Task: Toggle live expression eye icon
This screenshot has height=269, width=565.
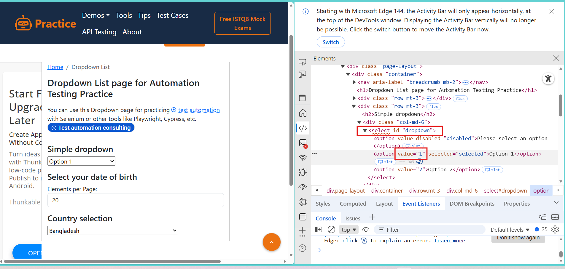Action: [366, 230]
